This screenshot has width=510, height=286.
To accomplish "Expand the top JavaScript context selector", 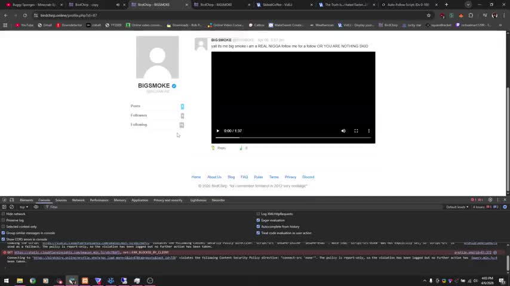I will (x=24, y=207).
